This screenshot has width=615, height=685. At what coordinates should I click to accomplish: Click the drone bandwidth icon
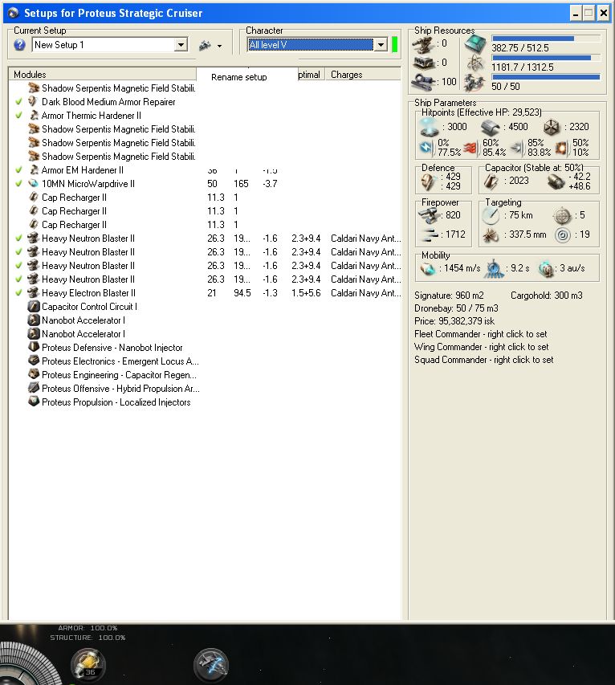(x=474, y=83)
